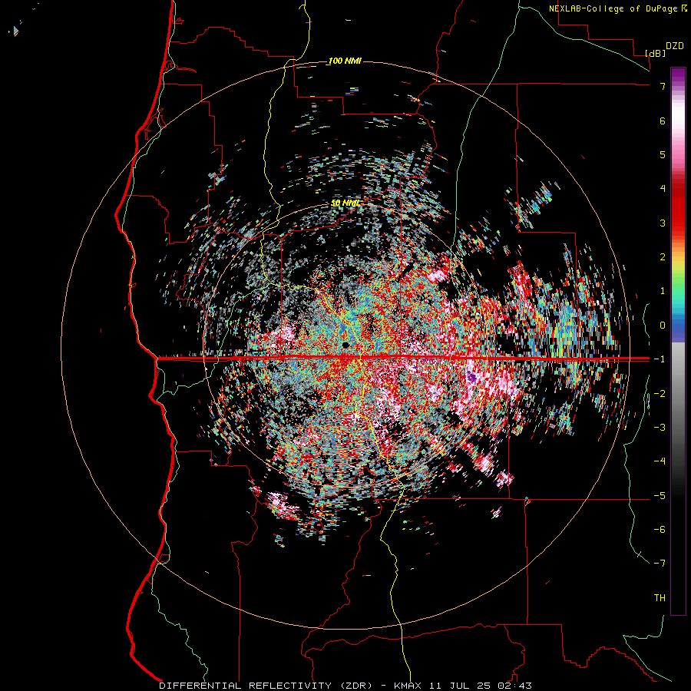This screenshot has width=691, height=691.
Task: Click the -7 value on the color scale
Action: (660, 564)
